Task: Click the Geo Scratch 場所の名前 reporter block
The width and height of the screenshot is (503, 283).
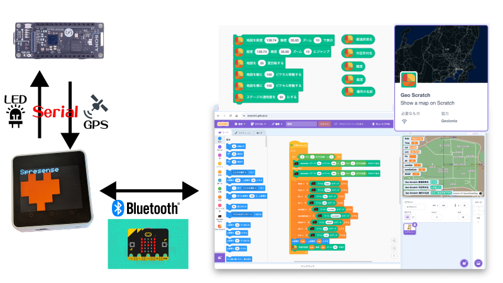Action: coord(358,91)
